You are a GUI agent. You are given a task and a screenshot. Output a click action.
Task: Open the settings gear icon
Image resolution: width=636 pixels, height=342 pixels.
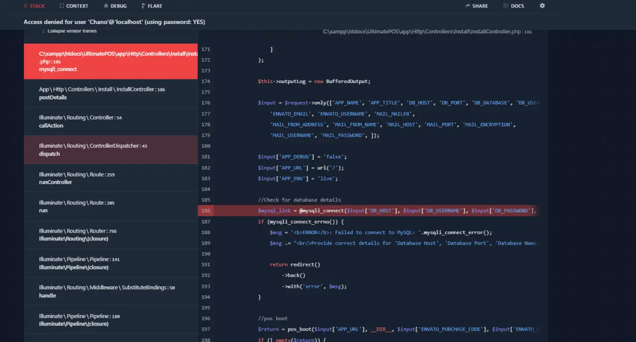542,6
